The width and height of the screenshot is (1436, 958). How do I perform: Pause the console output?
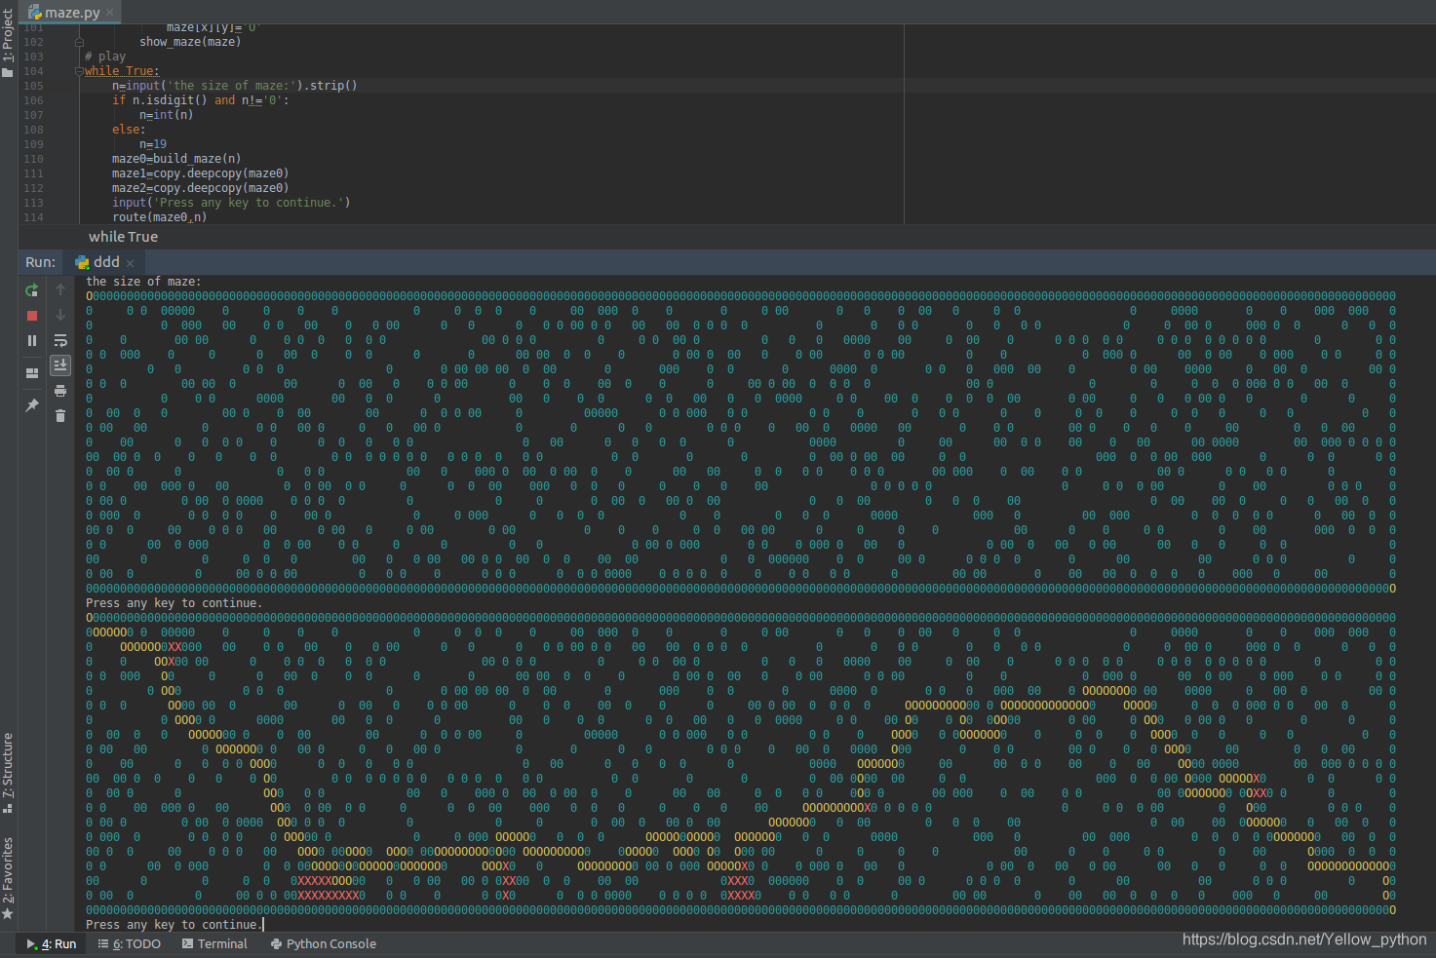click(x=31, y=340)
